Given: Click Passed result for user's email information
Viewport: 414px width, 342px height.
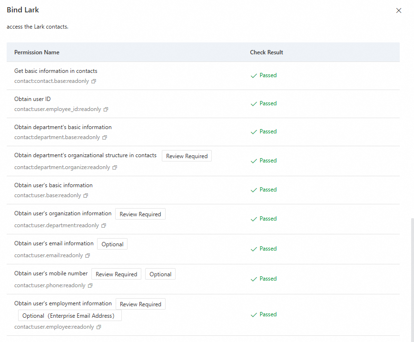Looking at the screenshot, I should click(264, 249).
